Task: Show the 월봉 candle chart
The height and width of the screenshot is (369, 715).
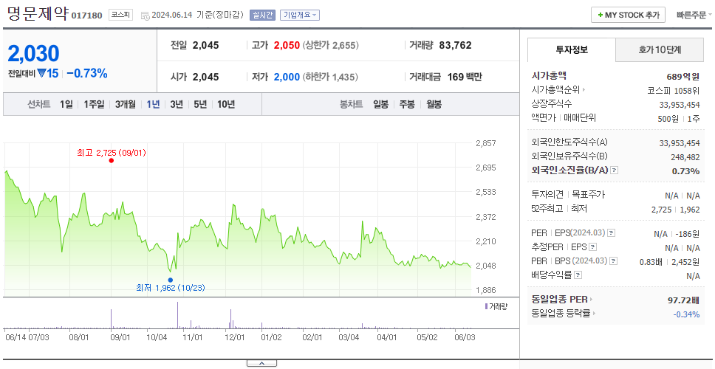Action: click(434, 104)
